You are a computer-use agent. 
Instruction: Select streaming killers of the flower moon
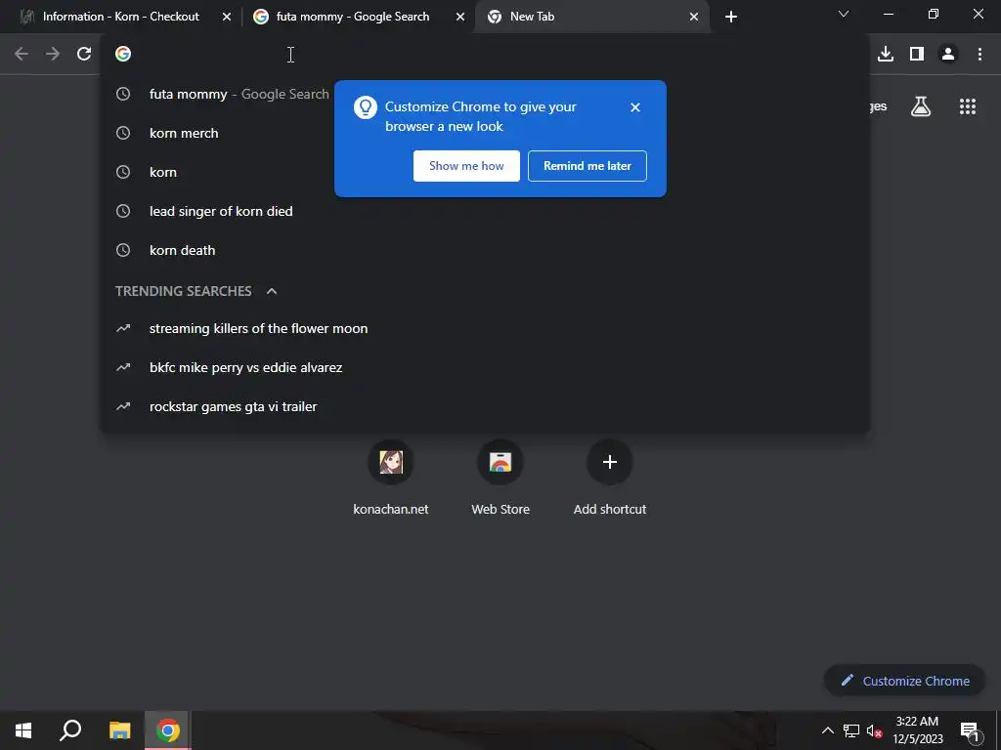[485, 328]
